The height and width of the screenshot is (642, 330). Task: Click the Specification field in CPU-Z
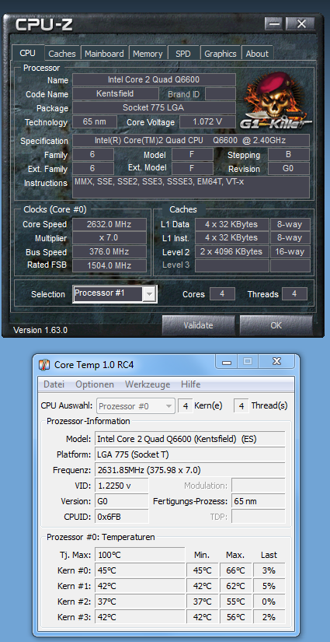191,140
